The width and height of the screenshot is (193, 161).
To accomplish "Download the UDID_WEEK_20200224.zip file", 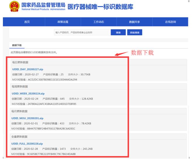I will click(28, 94).
